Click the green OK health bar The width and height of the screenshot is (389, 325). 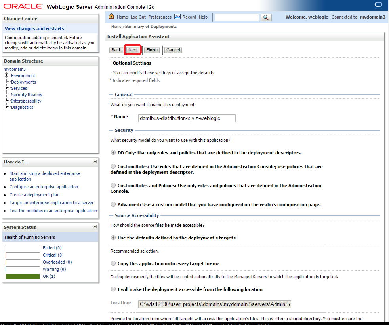[x=23, y=276]
